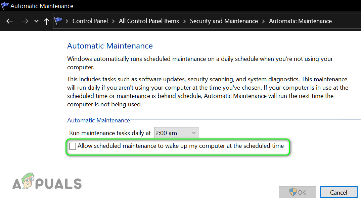Viewport: 361px width, 204px height.
Task: Click the flag icon in address bar
Action: 58,21
